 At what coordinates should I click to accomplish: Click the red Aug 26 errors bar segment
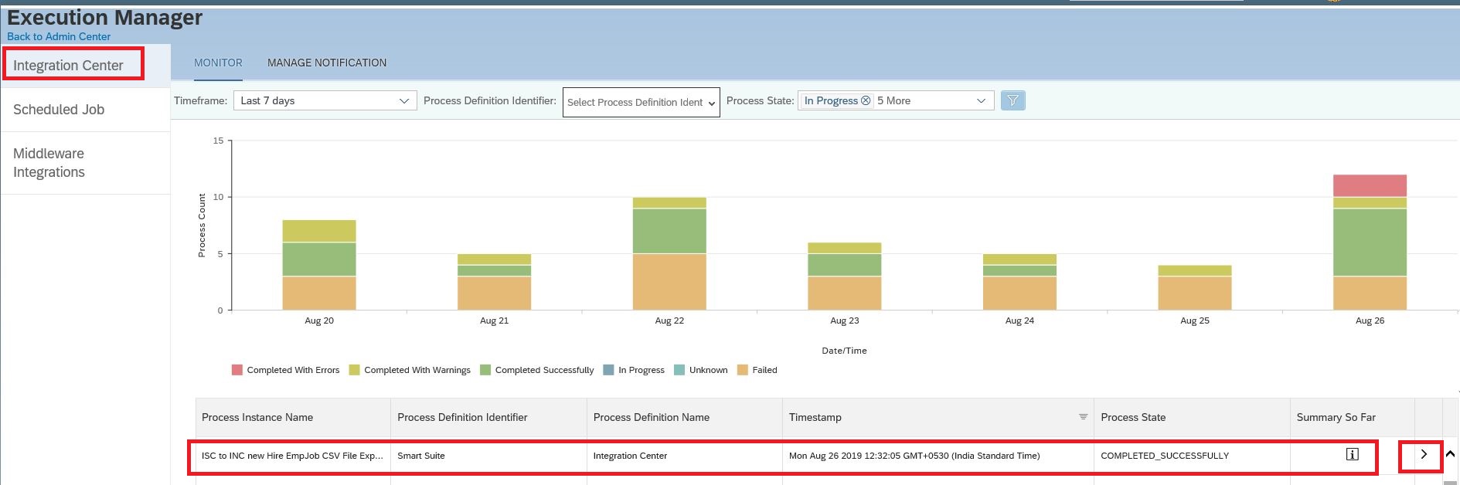pyautogui.click(x=1370, y=186)
